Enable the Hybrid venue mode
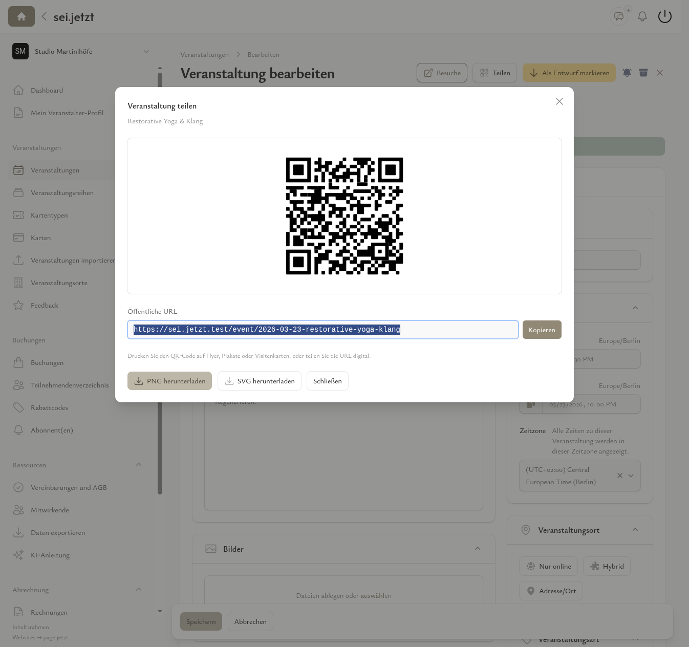 click(x=606, y=566)
